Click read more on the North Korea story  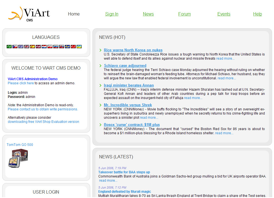(x=225, y=59)
